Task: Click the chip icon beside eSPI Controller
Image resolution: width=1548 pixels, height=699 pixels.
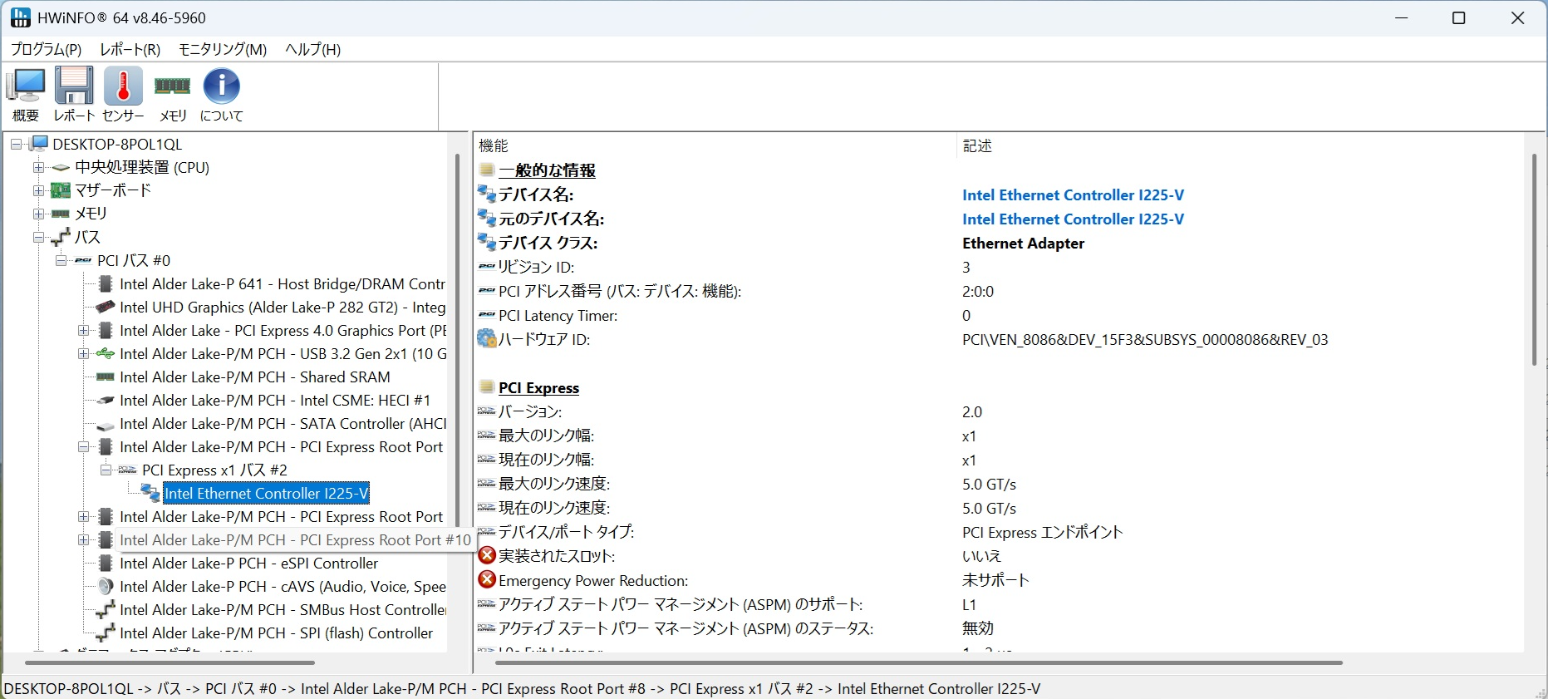Action: pyautogui.click(x=106, y=563)
